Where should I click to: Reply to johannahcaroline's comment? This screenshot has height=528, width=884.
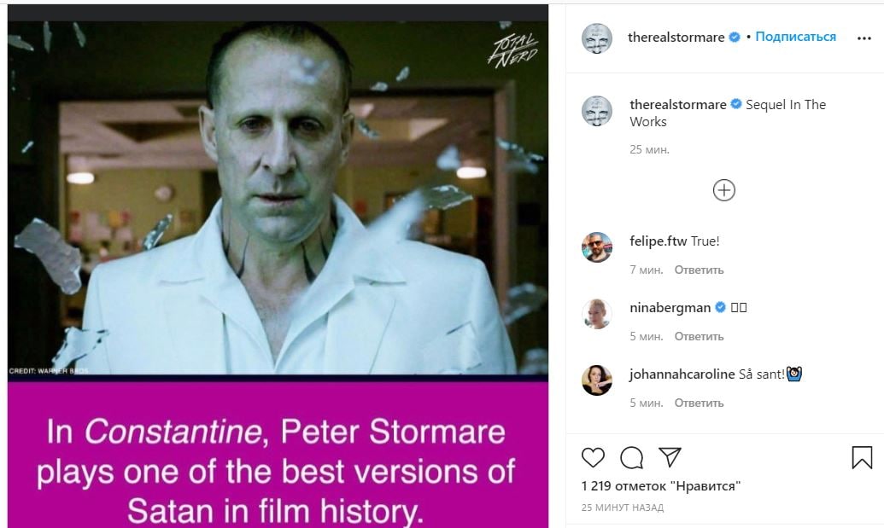(699, 403)
